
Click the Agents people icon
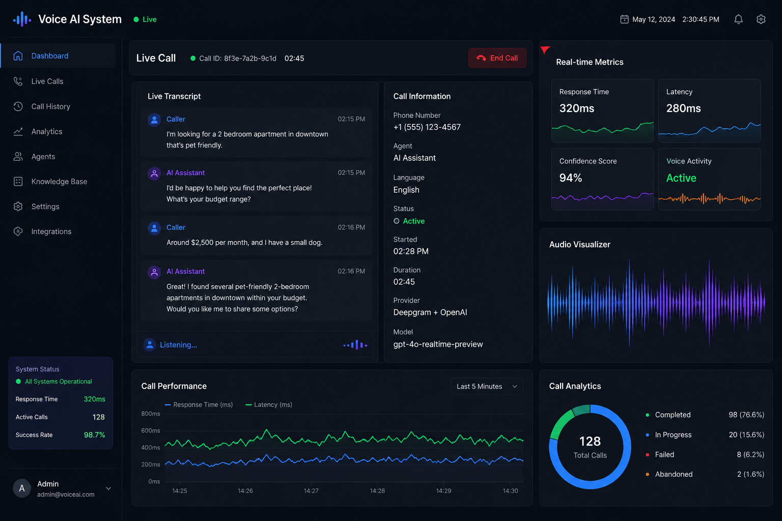(x=18, y=156)
